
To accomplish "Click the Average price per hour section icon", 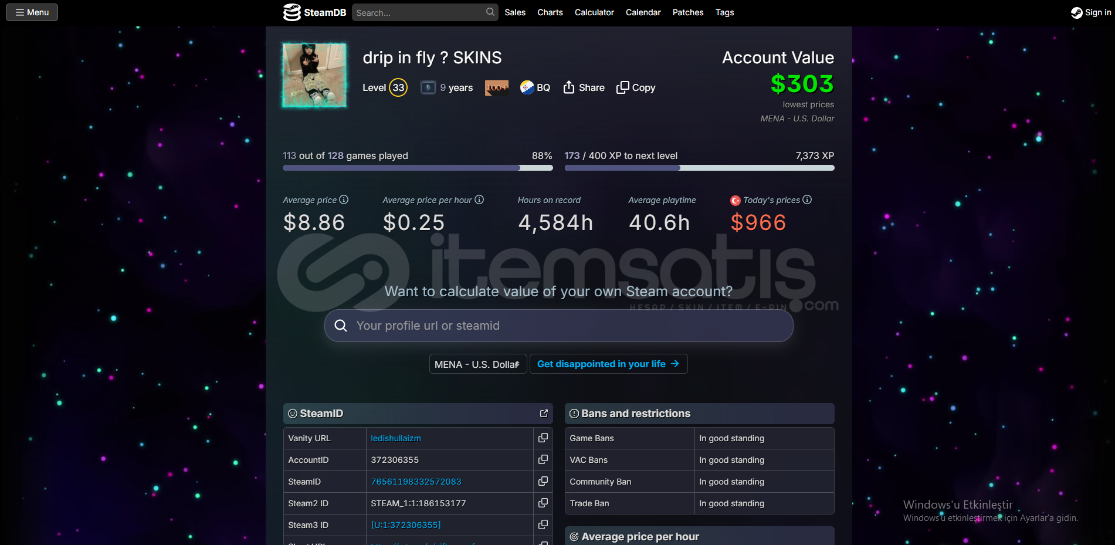I will tap(574, 537).
